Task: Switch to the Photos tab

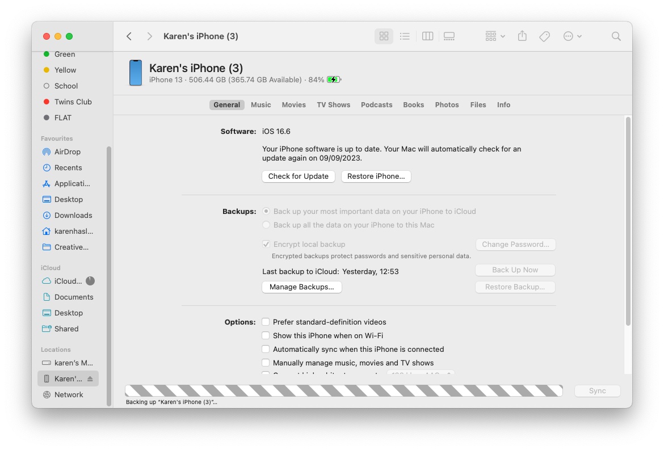Action: coord(447,104)
